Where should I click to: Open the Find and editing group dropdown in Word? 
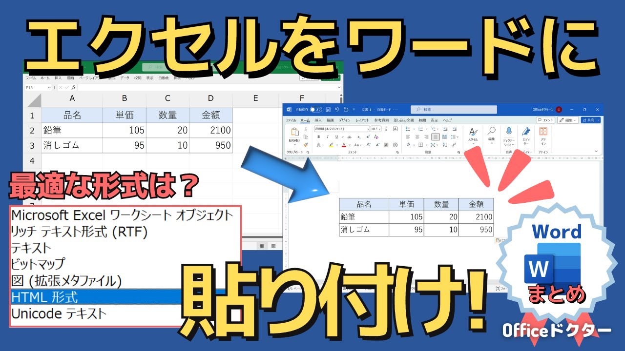point(492,135)
